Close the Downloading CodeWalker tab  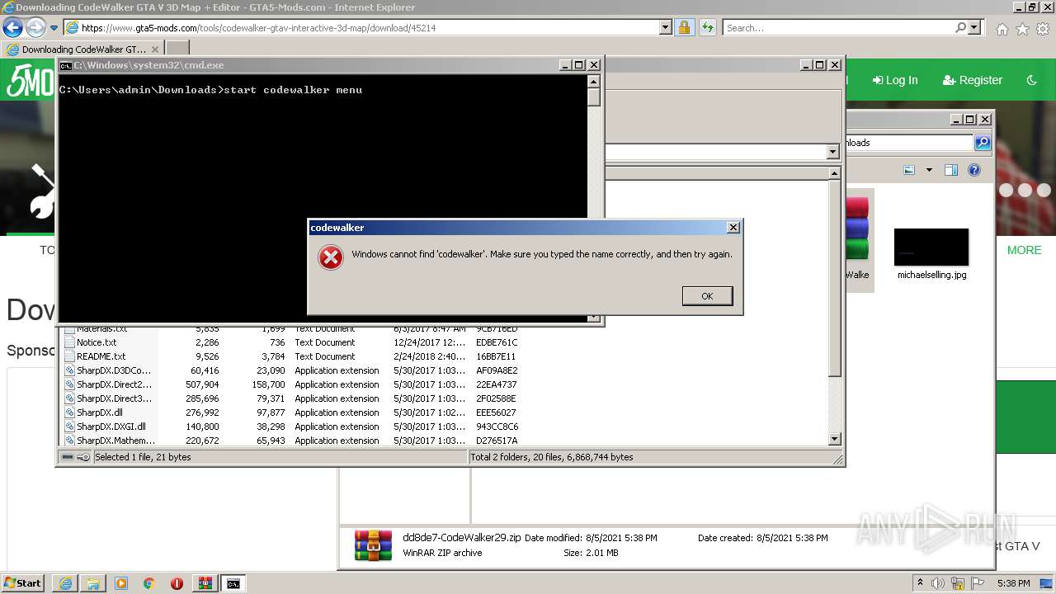[154, 49]
